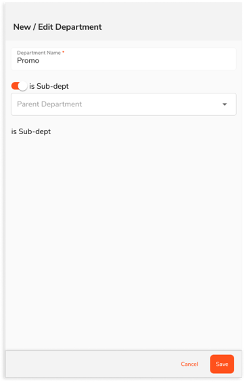Click the is Sub-dept text under the dropdown
Image resolution: width=245 pixels, height=382 pixels.
pos(31,131)
